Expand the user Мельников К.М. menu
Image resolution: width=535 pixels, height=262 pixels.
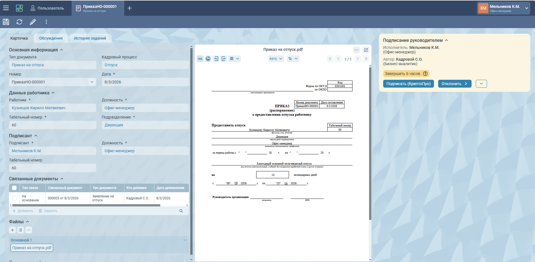tap(527, 8)
